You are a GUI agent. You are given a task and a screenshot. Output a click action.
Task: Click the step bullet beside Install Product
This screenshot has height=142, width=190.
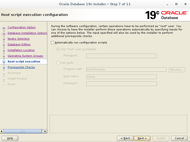coord(4,79)
